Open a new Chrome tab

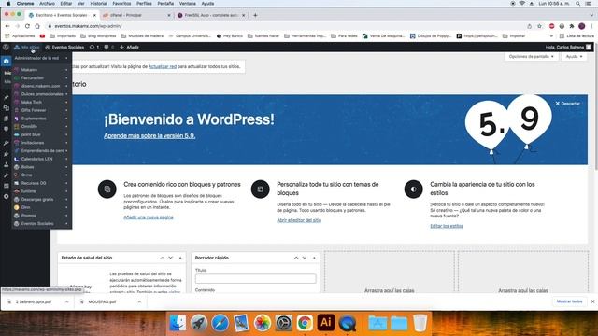point(255,15)
